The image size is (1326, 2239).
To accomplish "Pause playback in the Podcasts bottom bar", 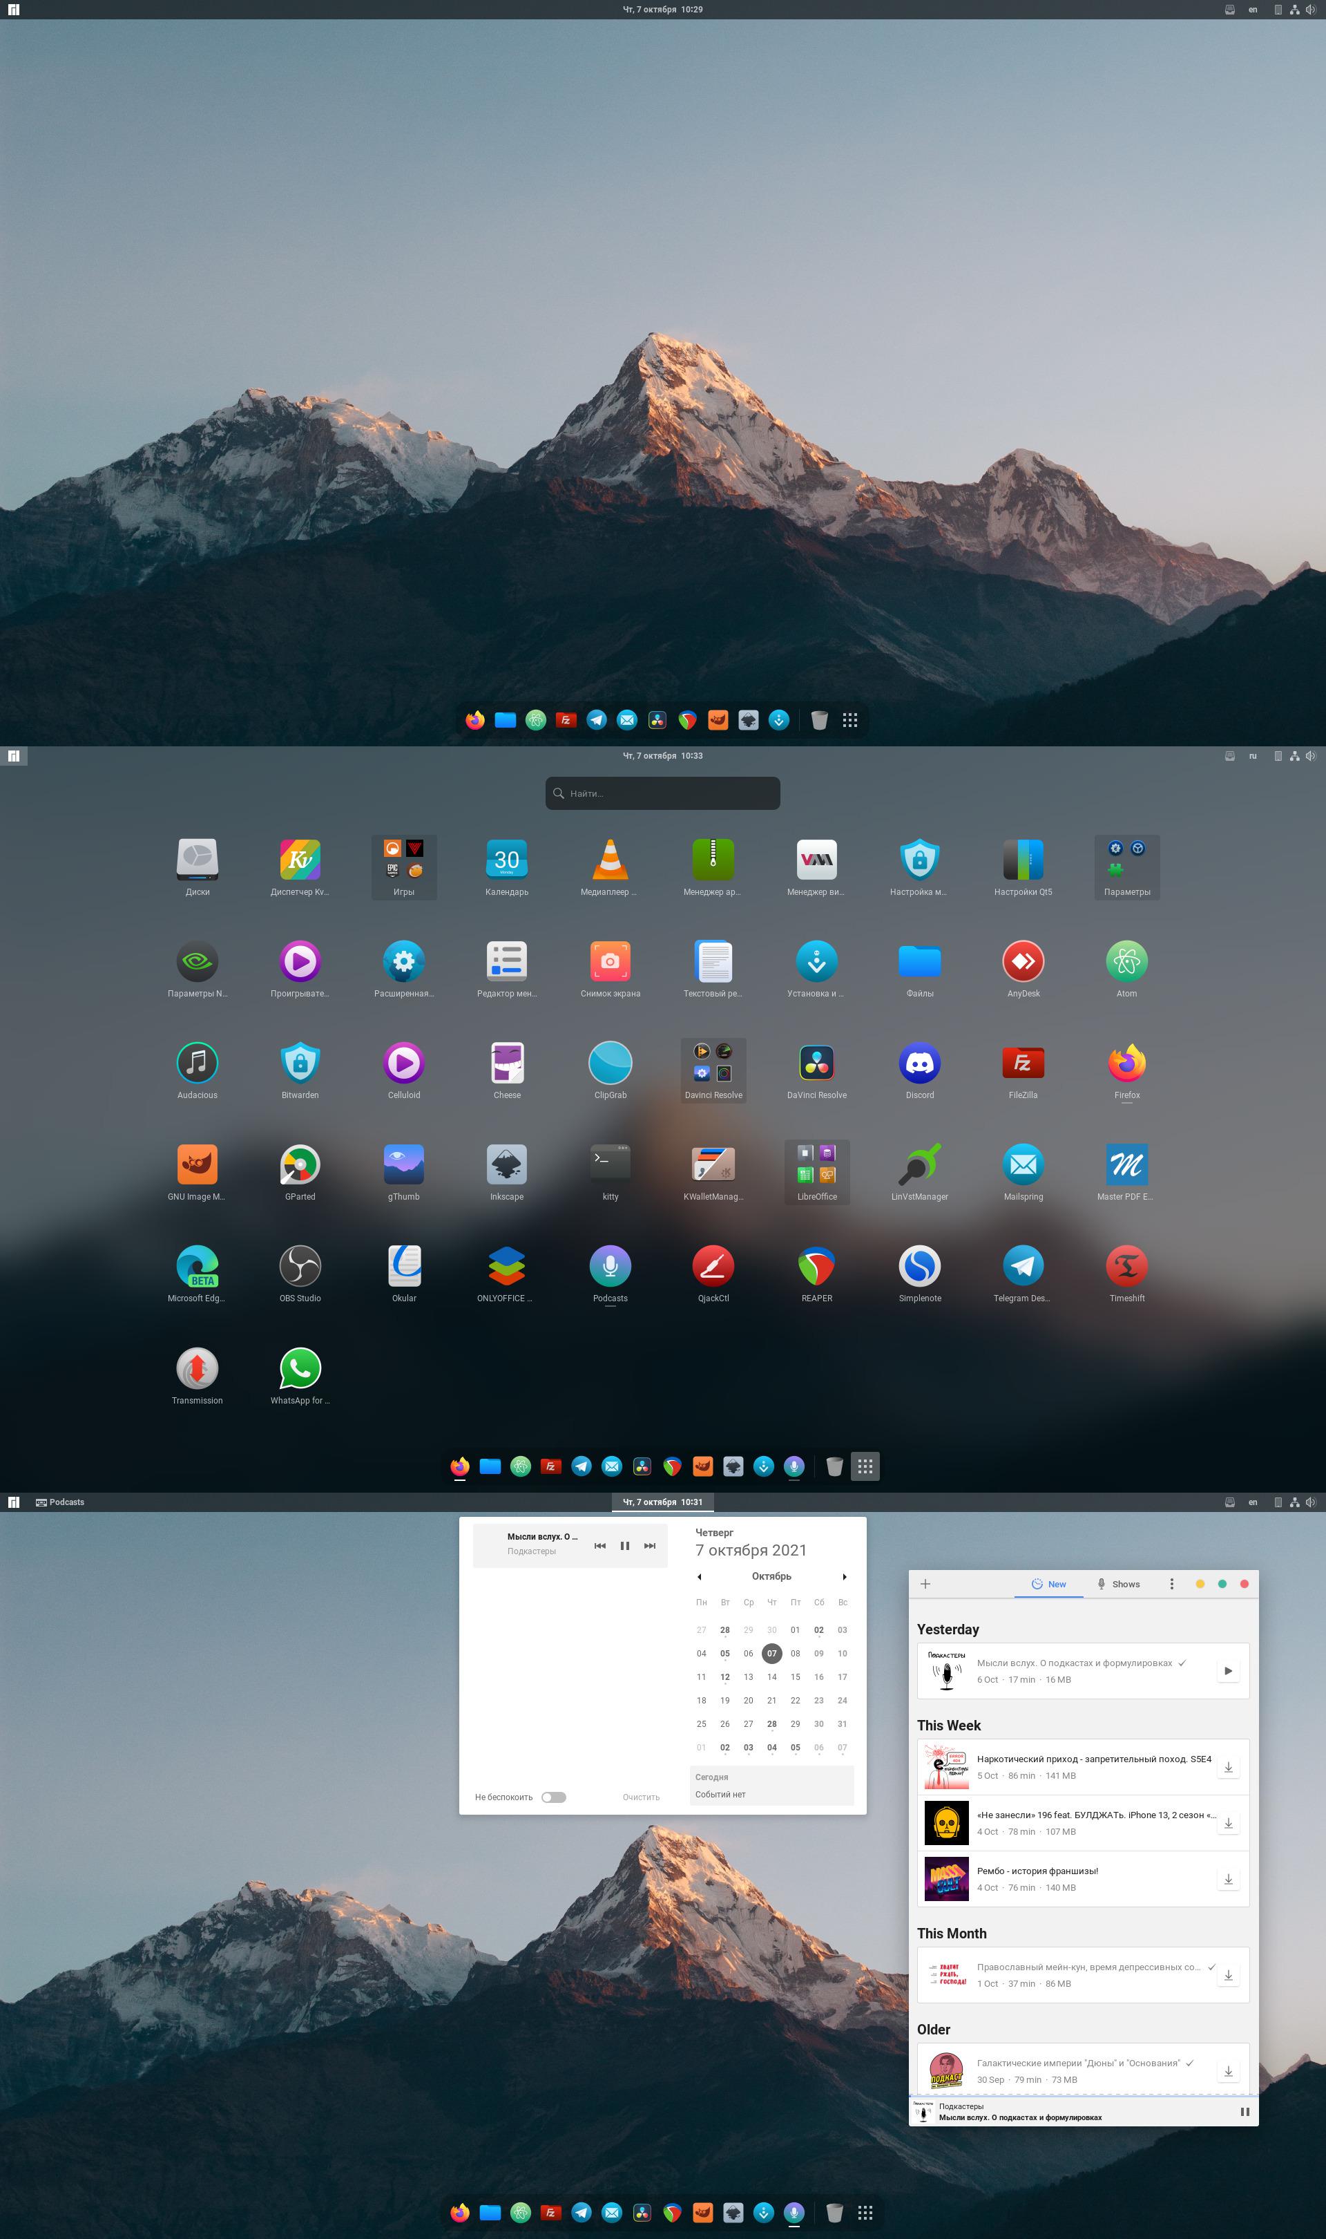I will point(1244,2112).
